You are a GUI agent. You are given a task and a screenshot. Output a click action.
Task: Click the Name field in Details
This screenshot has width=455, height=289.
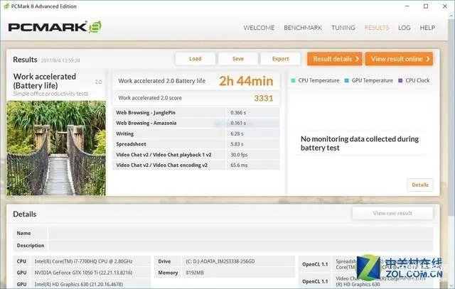239,233
